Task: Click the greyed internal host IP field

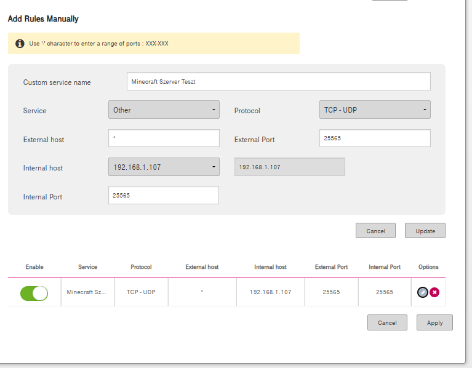Action: pyautogui.click(x=290, y=167)
